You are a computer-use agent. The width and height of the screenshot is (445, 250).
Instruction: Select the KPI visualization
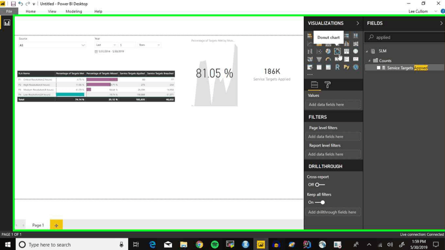click(355, 59)
